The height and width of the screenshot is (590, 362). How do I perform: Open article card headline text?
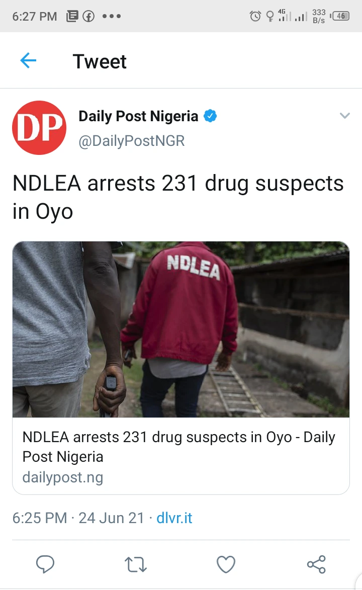point(179,447)
